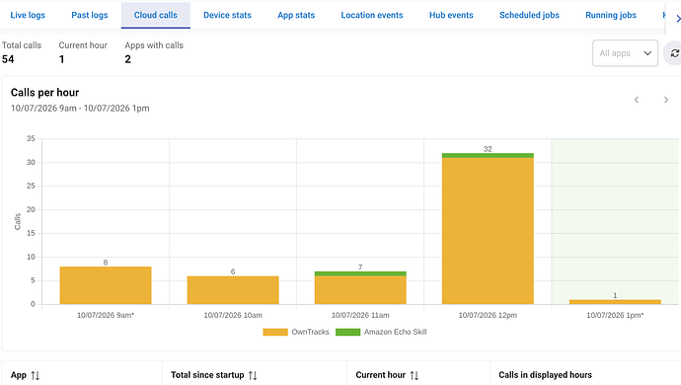The width and height of the screenshot is (681, 385).
Task: Click the Calls in displayed hours header
Action: coord(545,375)
